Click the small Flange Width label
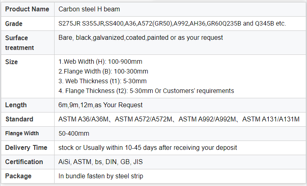307x186 pixels. coord(22,133)
